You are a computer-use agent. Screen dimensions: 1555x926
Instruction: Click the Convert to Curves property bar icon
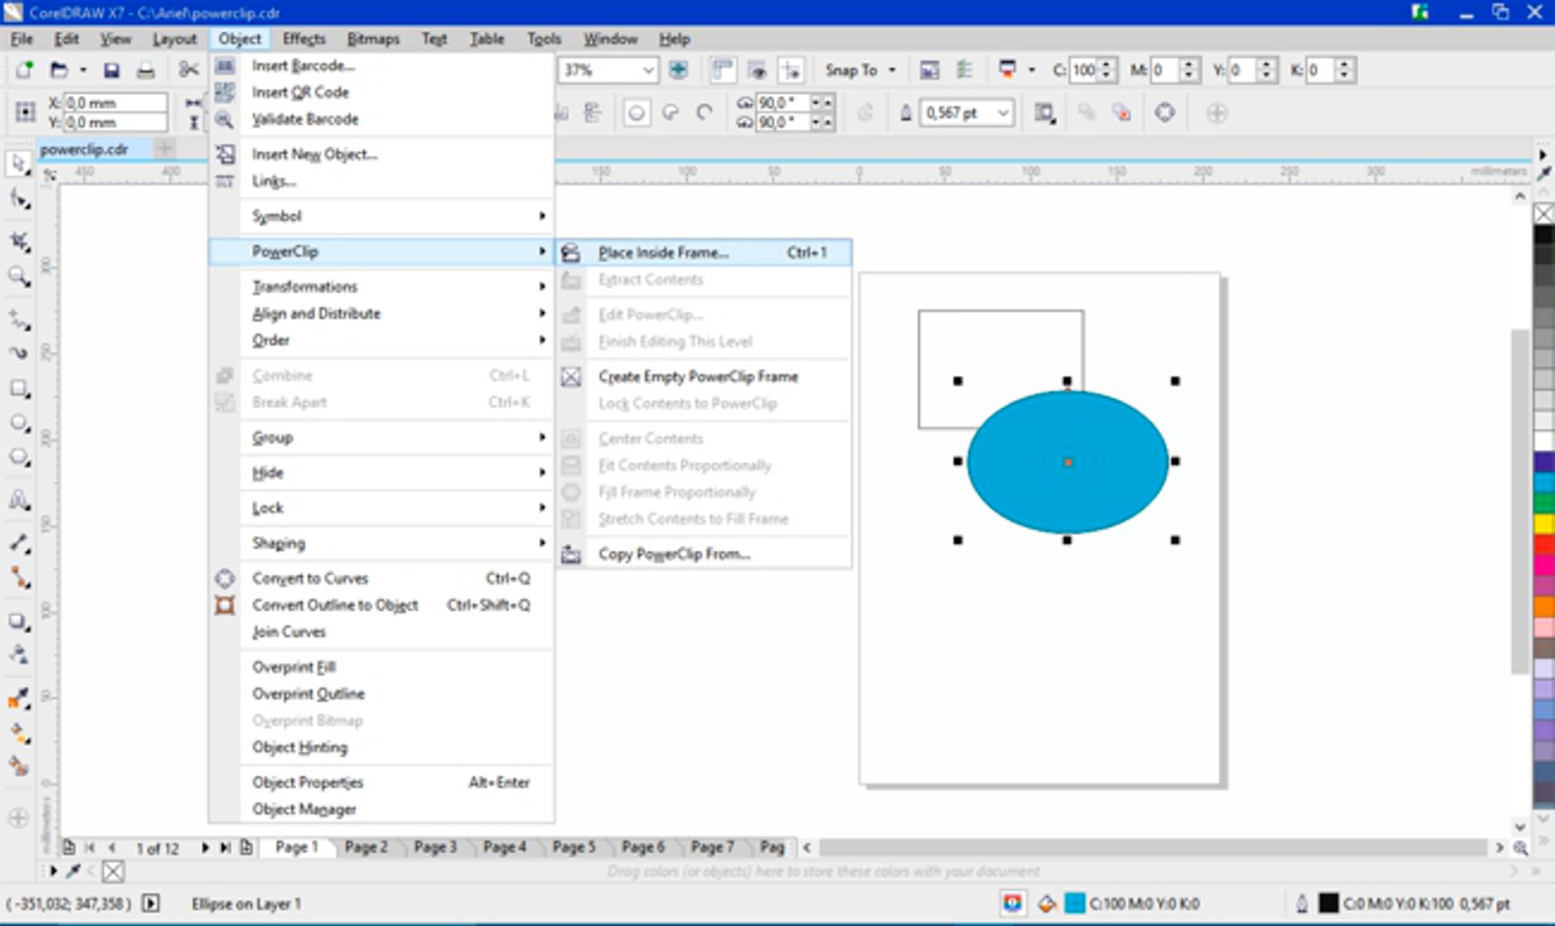pos(1165,113)
